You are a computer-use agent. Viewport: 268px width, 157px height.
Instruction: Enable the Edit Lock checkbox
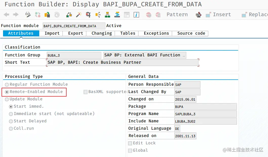pyautogui.click(x=130, y=143)
